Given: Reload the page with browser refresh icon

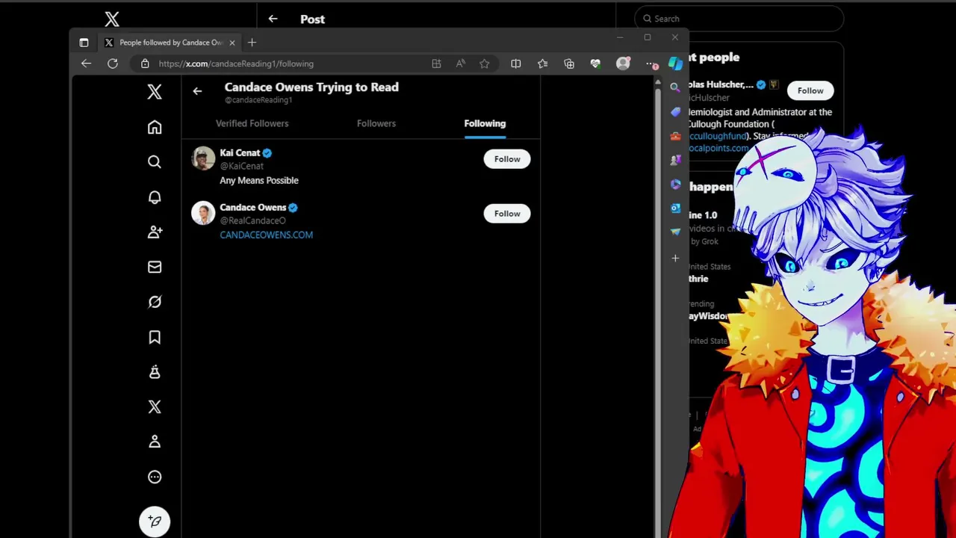Looking at the screenshot, I should (x=113, y=64).
